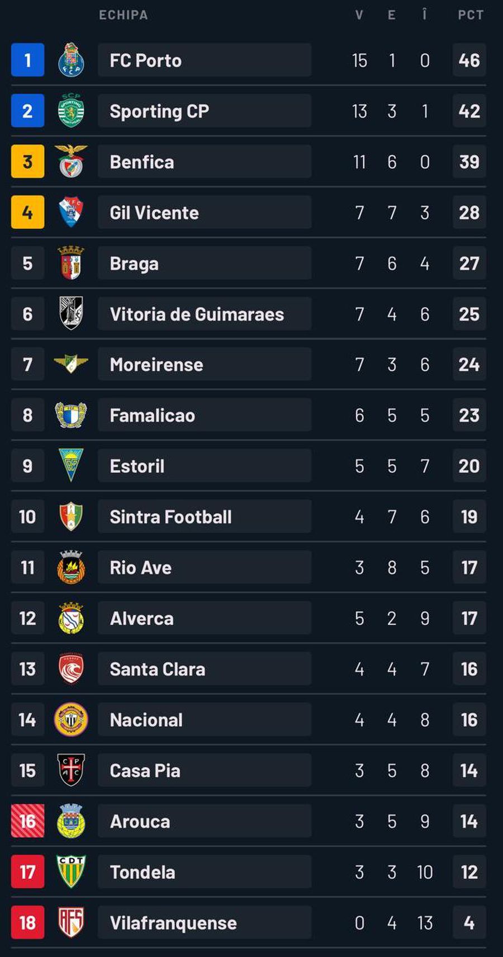Open the Benfica eagle crest icon
503x957 pixels.
[71, 162]
